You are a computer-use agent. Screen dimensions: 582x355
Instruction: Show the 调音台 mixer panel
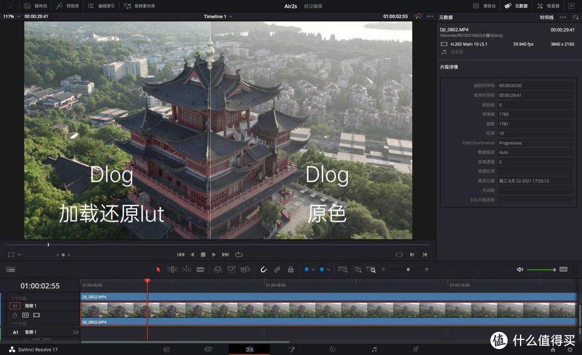point(484,6)
